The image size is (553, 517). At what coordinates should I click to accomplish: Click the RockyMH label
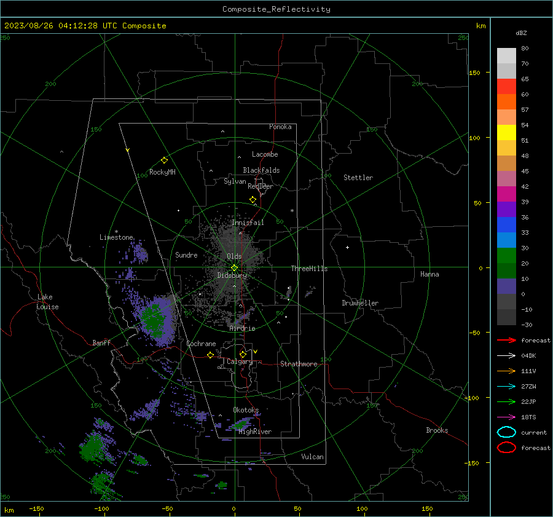click(162, 172)
